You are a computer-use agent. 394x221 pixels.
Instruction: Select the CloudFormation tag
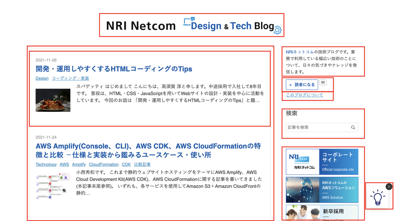104,164
